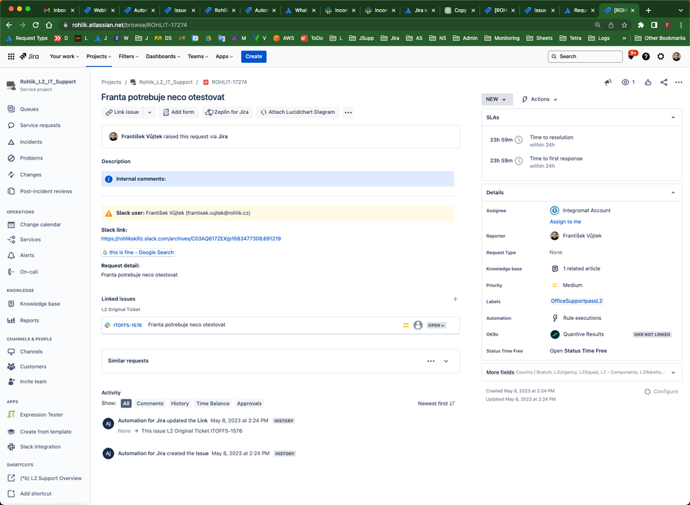
Task: Open the Slack archive link
Action: click(191, 238)
